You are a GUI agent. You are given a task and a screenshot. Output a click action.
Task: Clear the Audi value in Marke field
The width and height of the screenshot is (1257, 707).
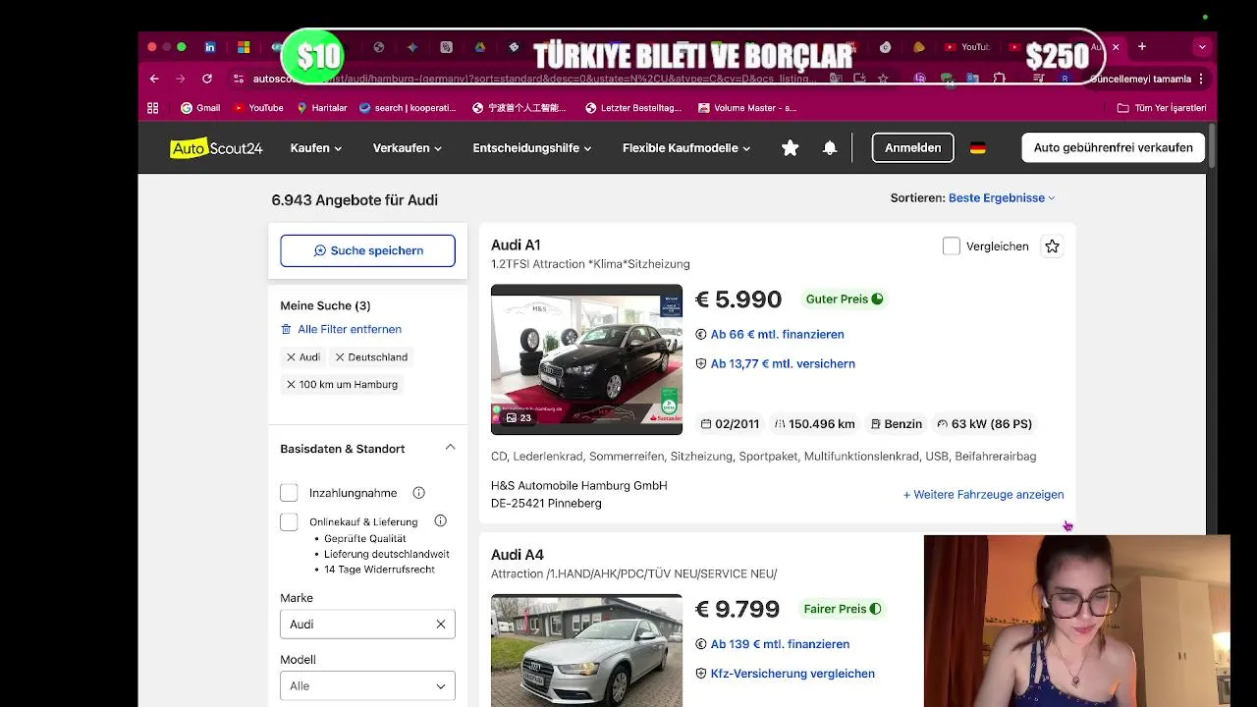(441, 625)
